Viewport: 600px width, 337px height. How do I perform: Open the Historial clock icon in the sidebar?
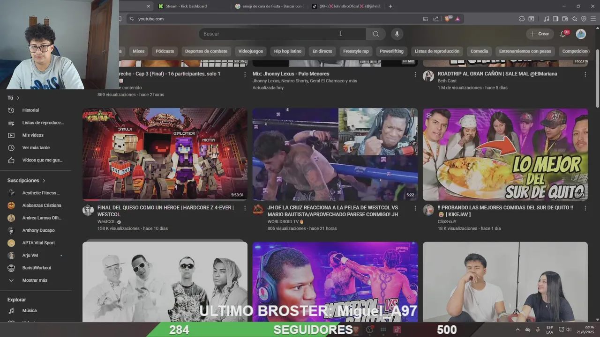click(x=11, y=110)
